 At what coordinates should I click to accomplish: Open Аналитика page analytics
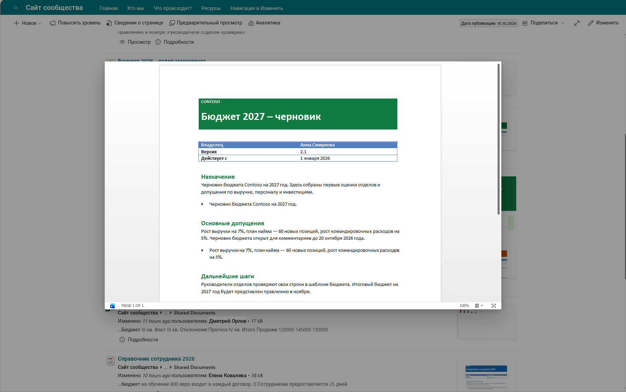coord(264,23)
